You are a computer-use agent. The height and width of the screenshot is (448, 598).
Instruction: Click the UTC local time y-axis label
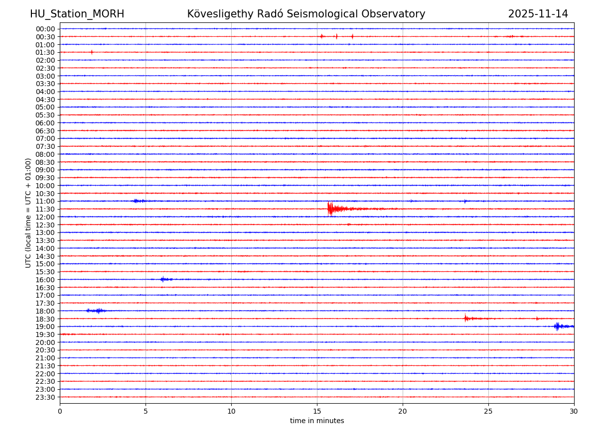(28, 213)
